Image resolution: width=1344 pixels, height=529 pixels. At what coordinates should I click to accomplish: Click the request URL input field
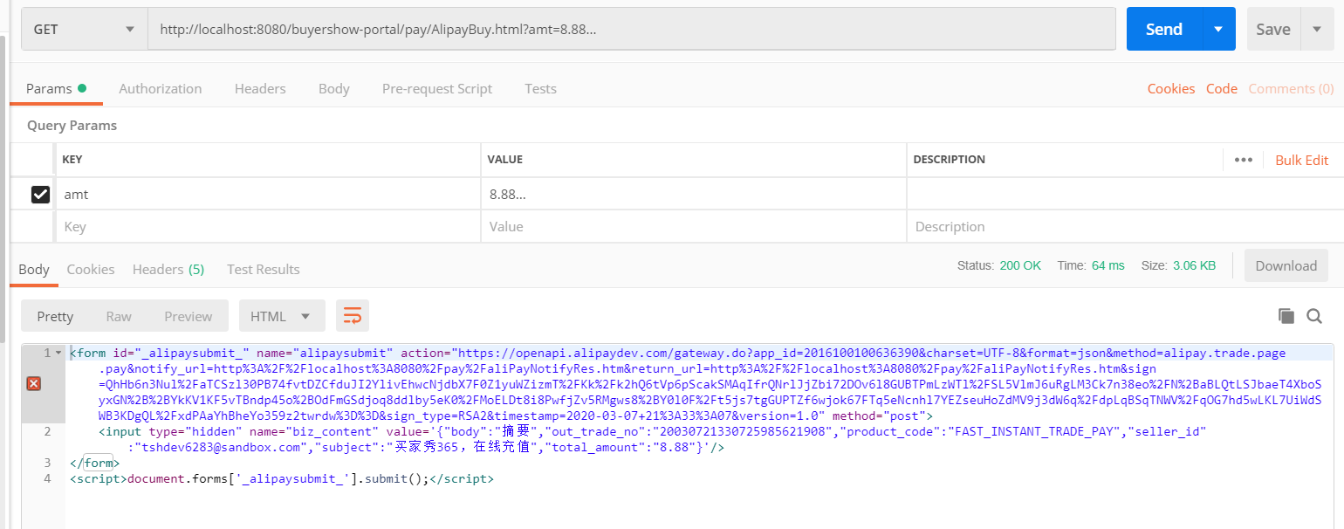pos(632,29)
